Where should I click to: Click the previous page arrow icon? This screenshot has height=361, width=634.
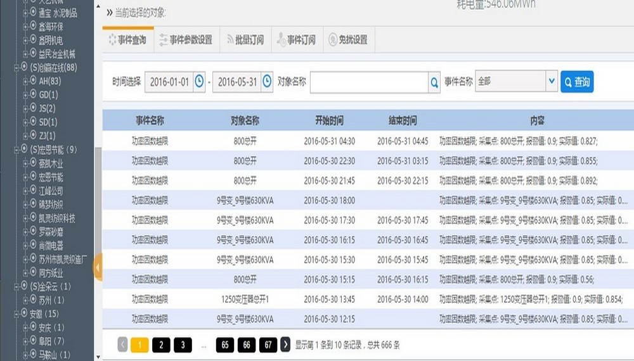coord(123,345)
